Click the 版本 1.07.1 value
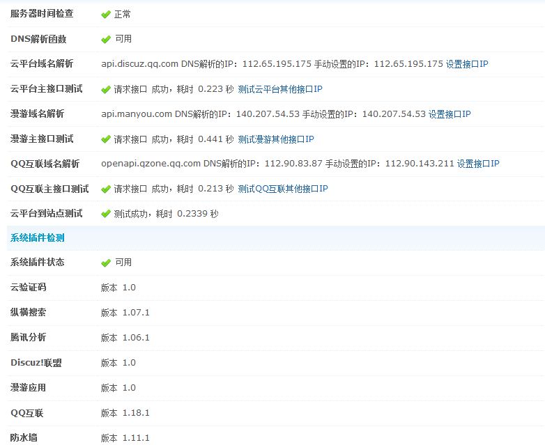Viewport: 545px width, 445px height. [125, 313]
